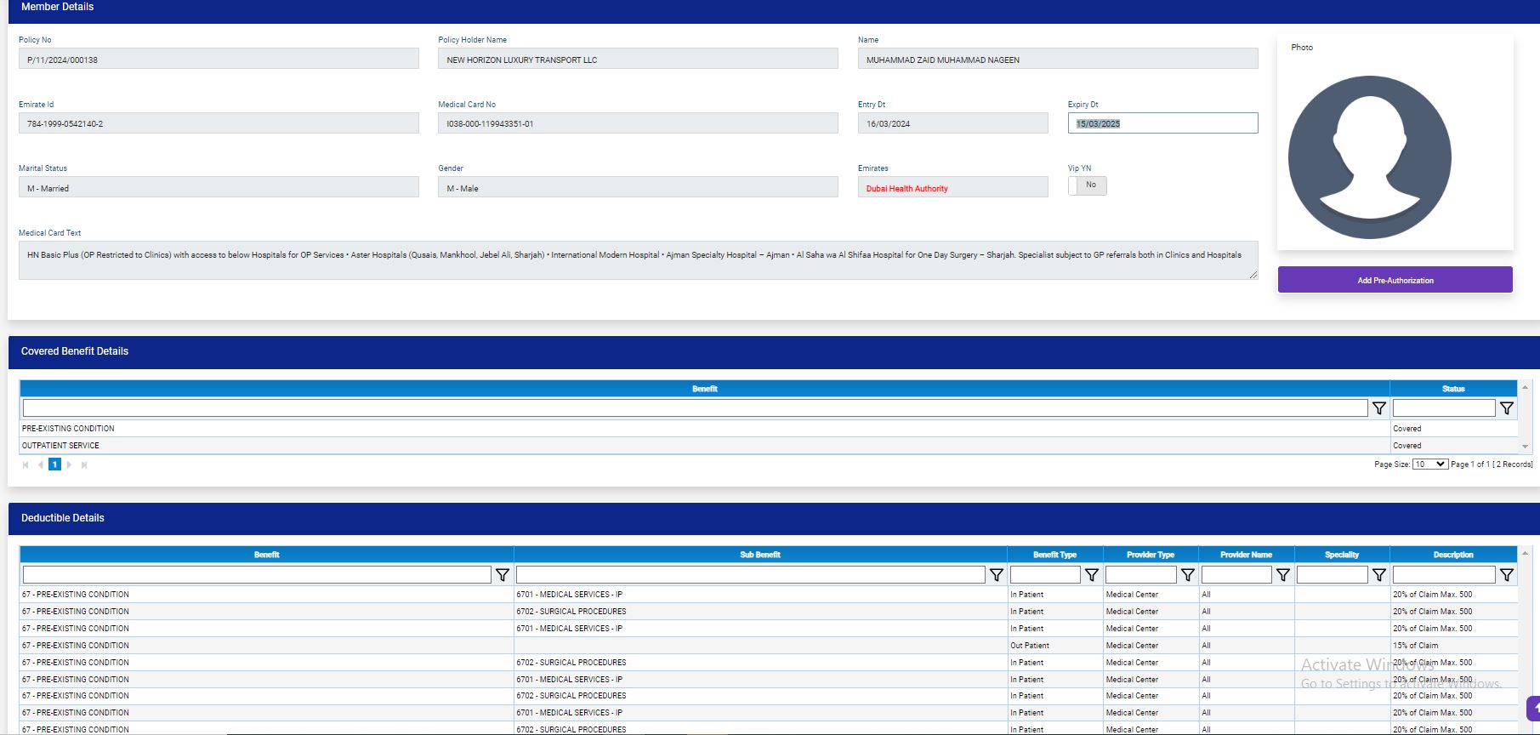
Task: Click the member photo placeholder
Action: click(x=1369, y=157)
